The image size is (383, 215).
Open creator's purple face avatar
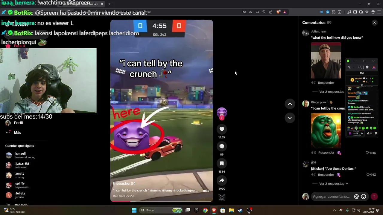point(222,112)
